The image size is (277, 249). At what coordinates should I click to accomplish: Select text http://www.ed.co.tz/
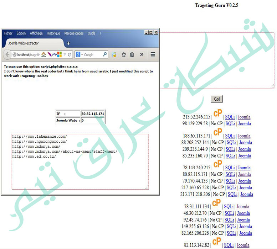(x=34, y=157)
